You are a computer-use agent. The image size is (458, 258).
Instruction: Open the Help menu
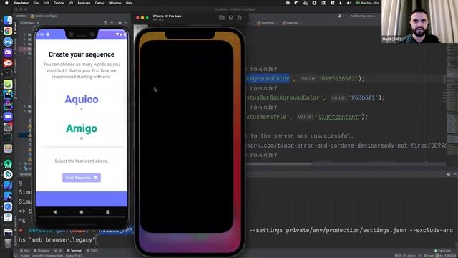129,3
